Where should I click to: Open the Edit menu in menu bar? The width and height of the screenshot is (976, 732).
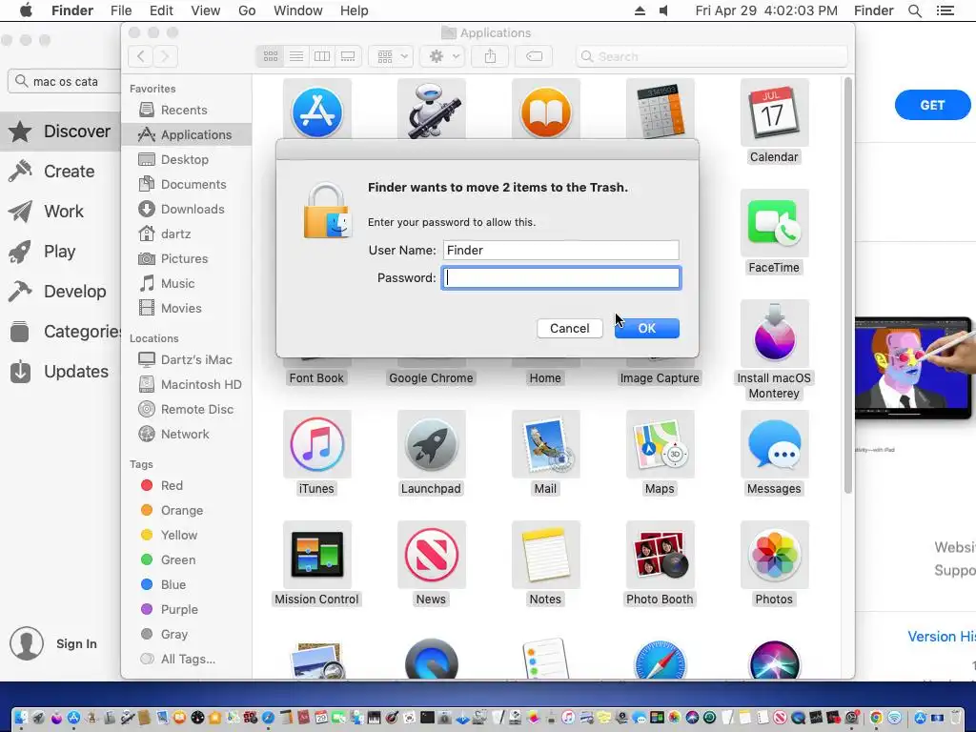pyautogui.click(x=161, y=10)
